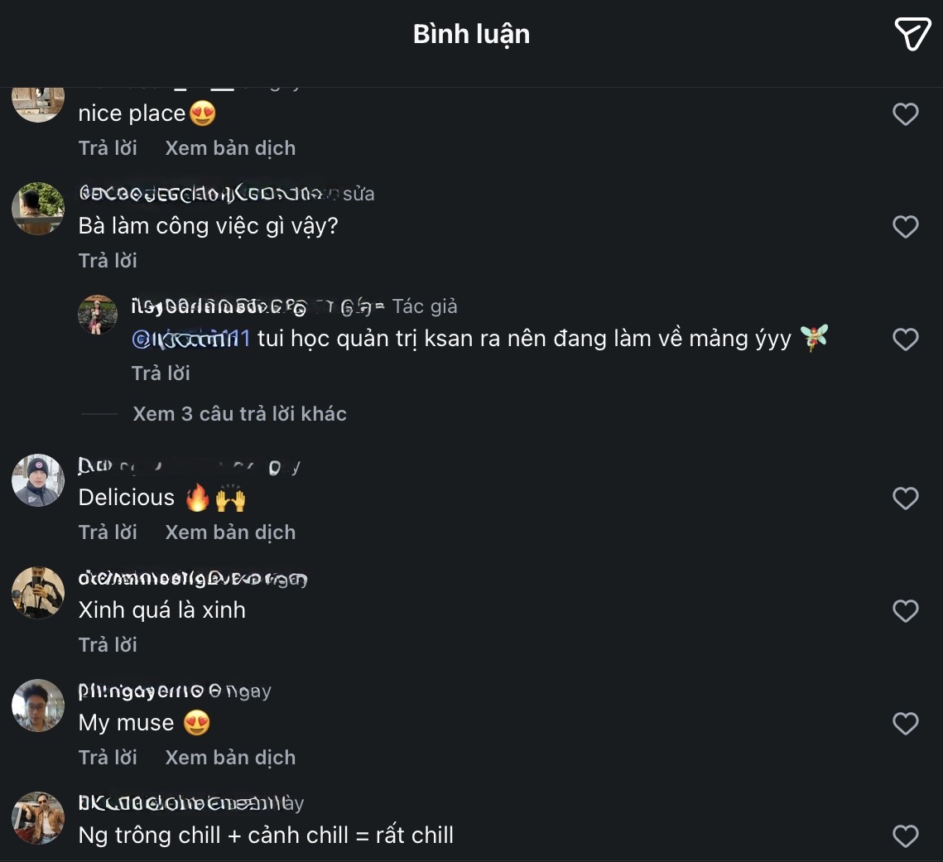This screenshot has width=943, height=862.
Task: Tap the share paper-plane icon
Action: (x=912, y=34)
